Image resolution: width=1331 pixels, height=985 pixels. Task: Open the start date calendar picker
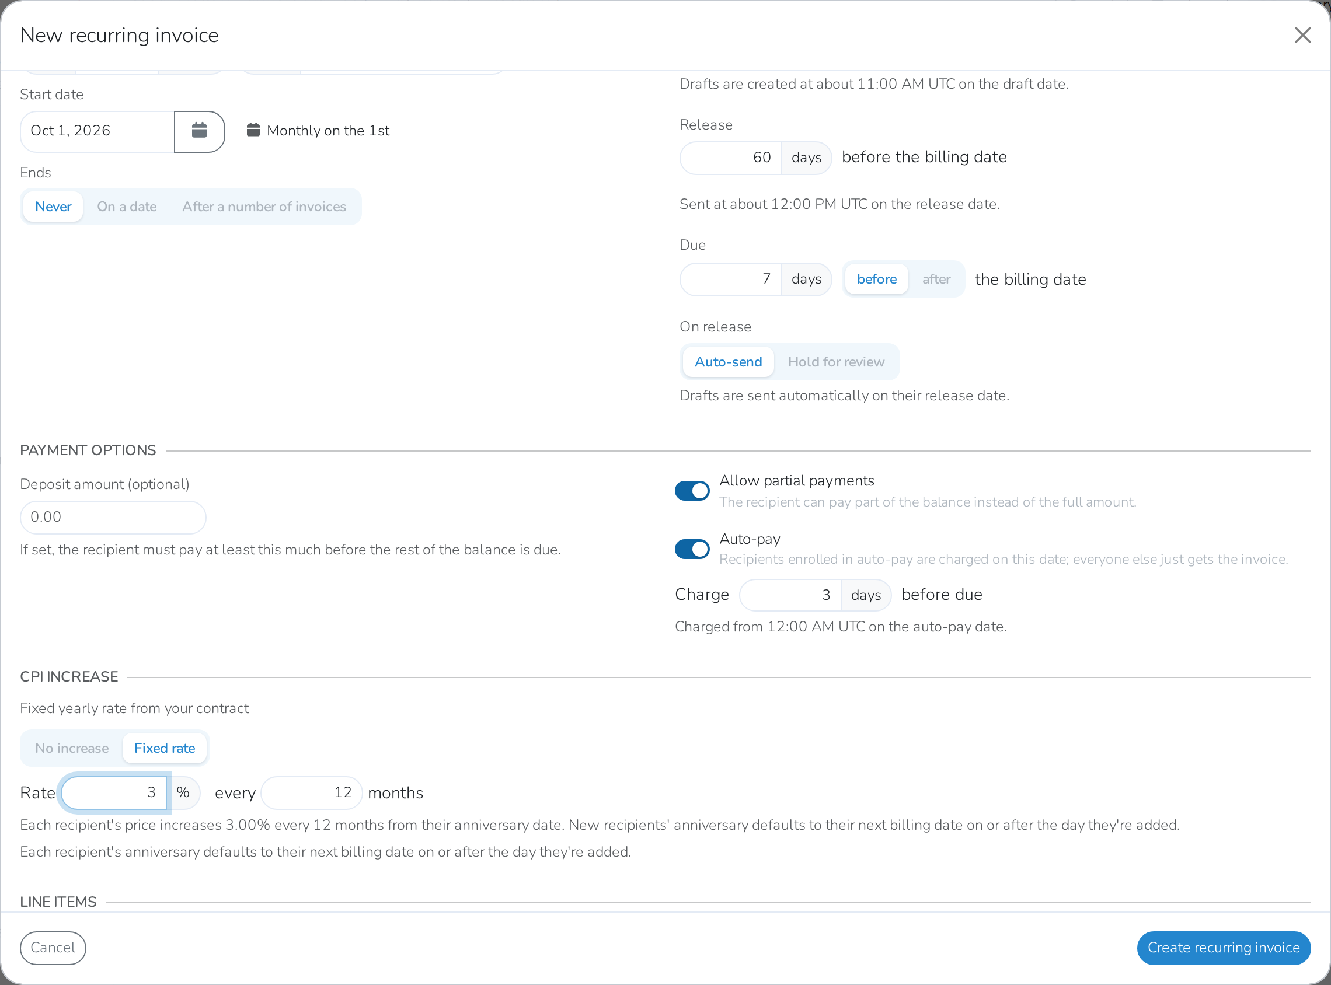[x=199, y=131]
